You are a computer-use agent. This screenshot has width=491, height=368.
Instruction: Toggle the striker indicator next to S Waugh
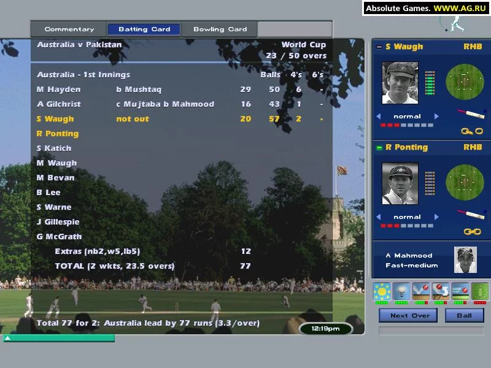coord(379,47)
